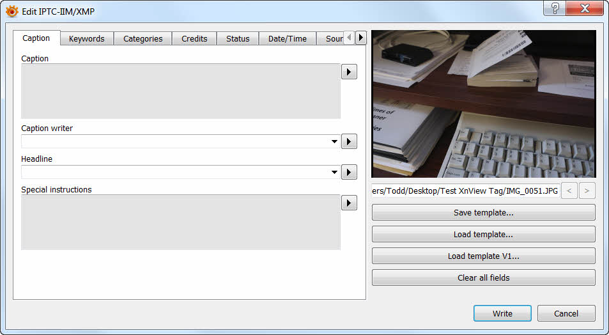Open arrow menu beside Headline field

coord(349,172)
